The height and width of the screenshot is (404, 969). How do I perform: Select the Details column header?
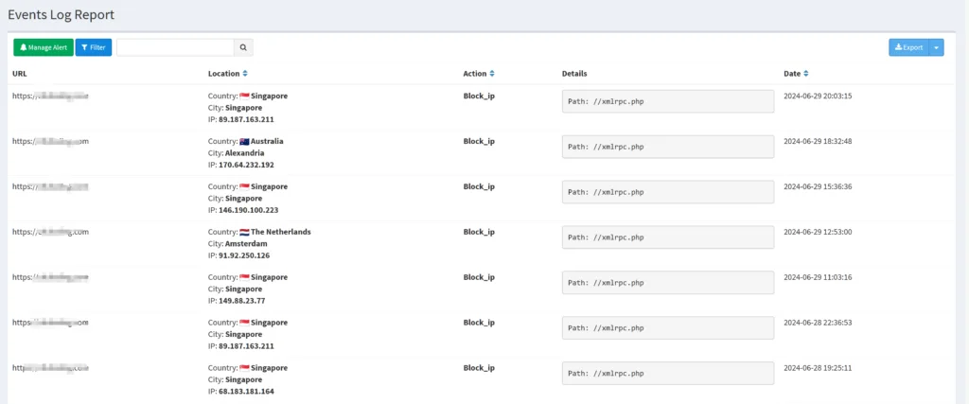pyautogui.click(x=574, y=74)
